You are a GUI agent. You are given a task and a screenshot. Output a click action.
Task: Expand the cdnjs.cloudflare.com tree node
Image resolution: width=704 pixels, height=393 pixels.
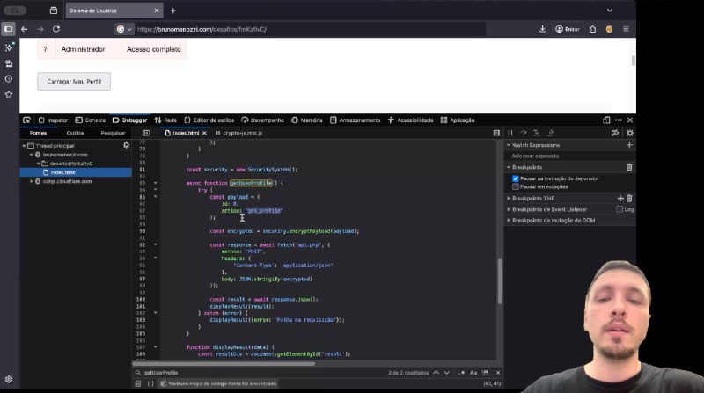(32, 181)
